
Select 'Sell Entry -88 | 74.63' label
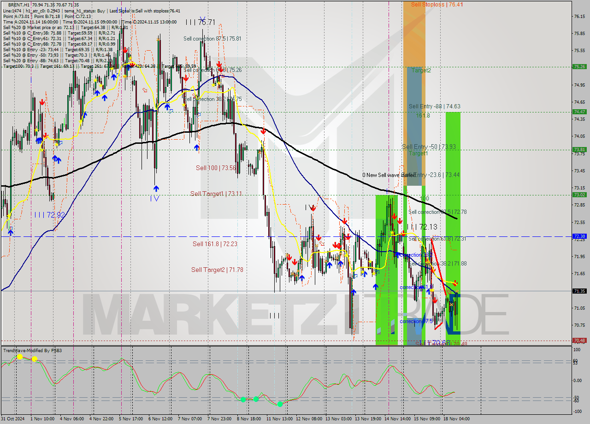[435, 106]
